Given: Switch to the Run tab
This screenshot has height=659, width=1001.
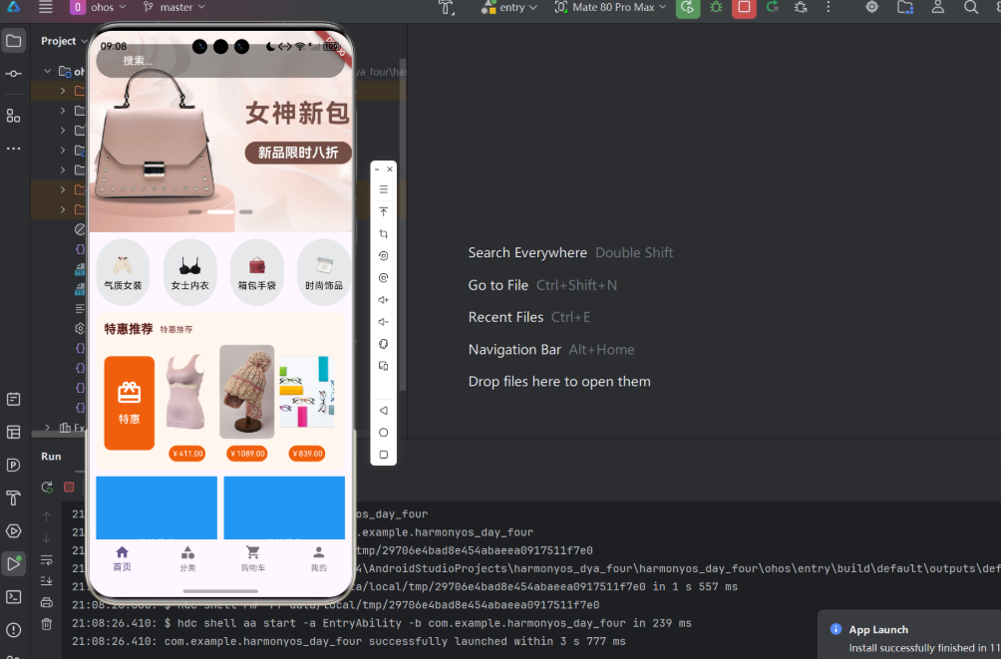Looking at the screenshot, I should (51, 456).
